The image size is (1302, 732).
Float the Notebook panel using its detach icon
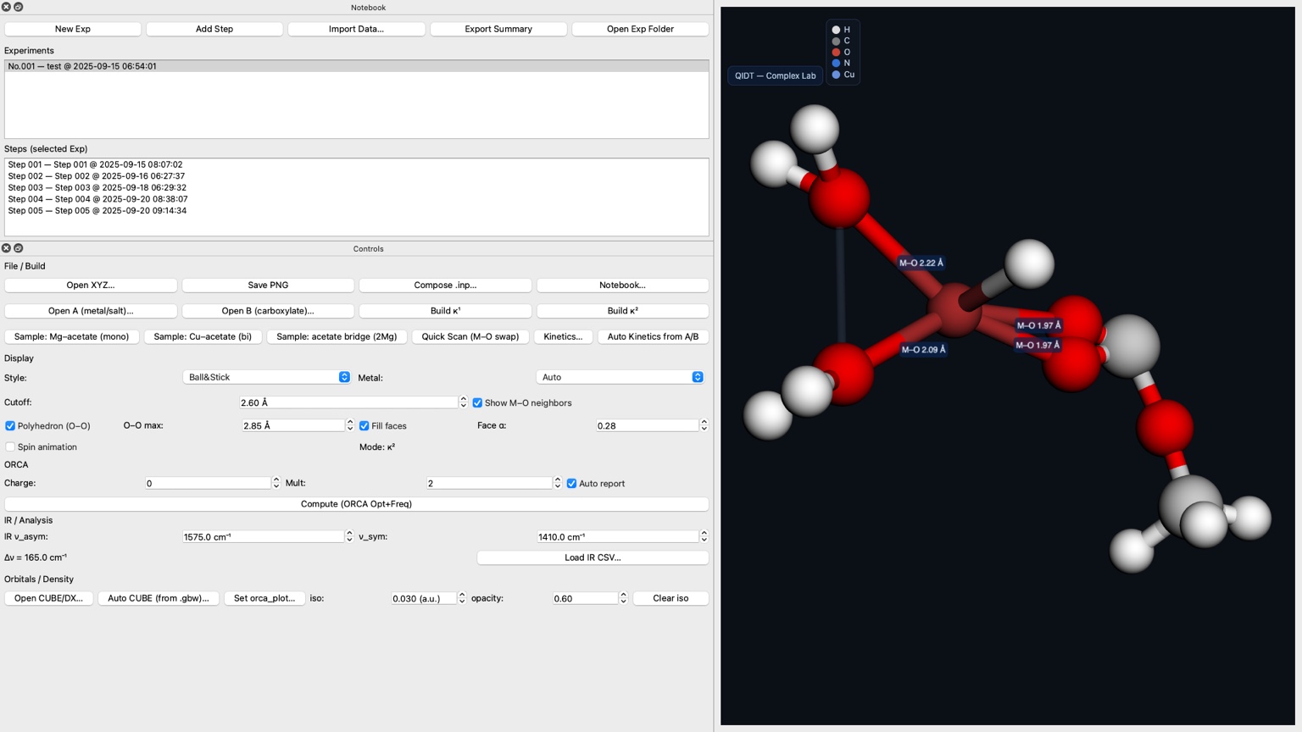point(18,7)
